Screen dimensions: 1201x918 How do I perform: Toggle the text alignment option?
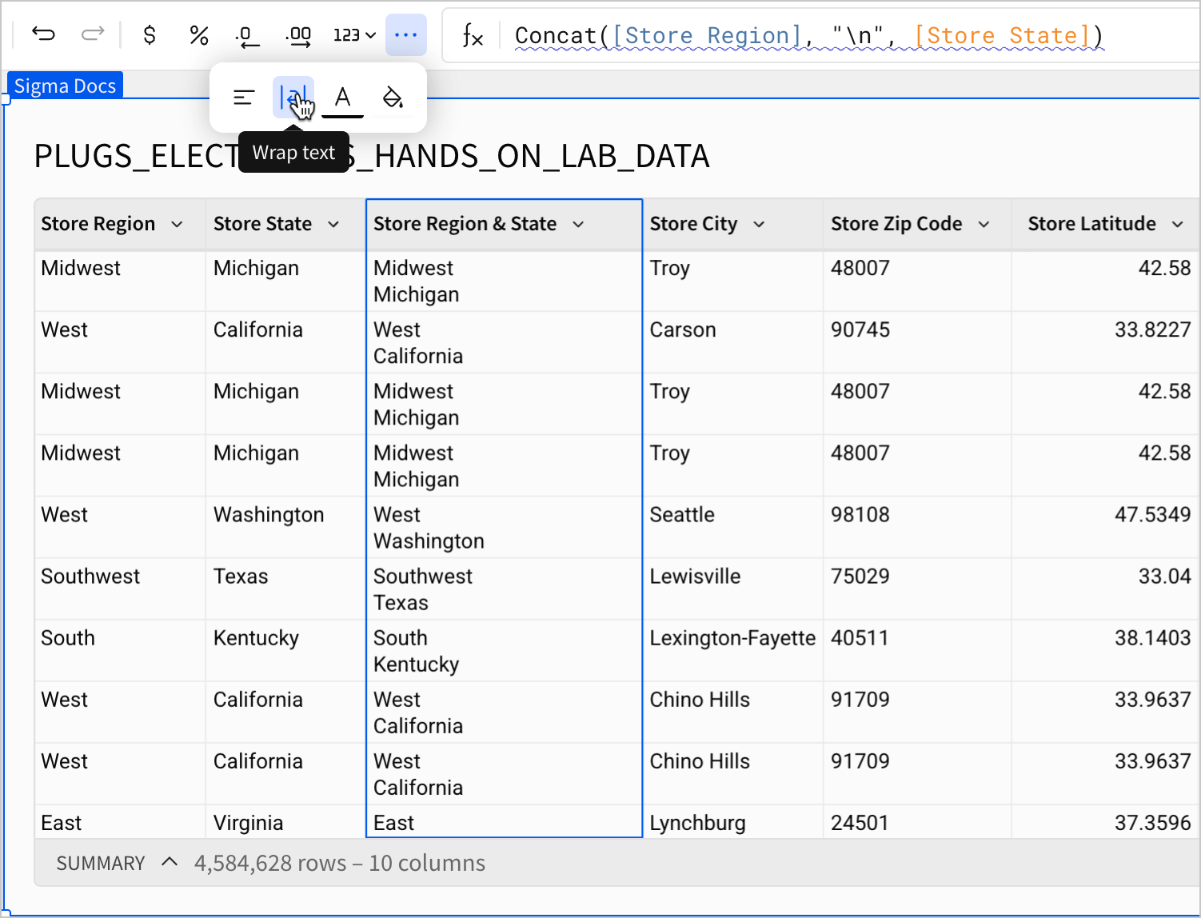pyautogui.click(x=243, y=97)
